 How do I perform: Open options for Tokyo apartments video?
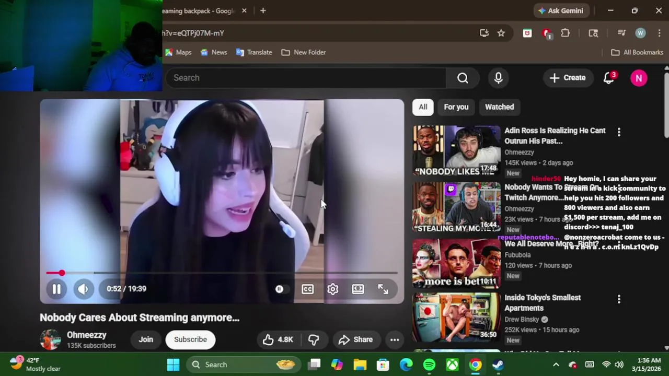click(x=619, y=299)
